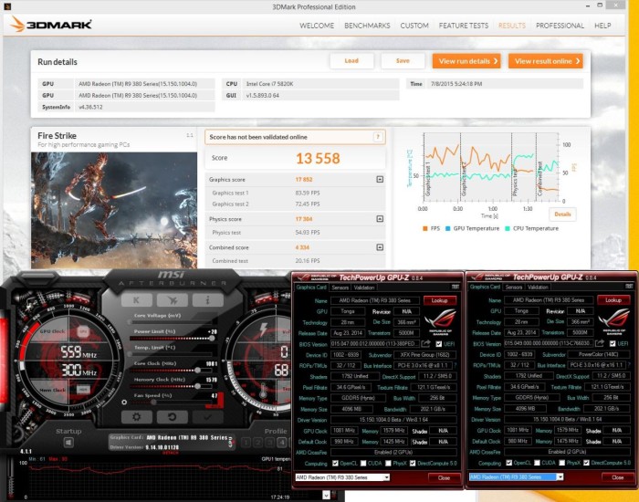639x502 pixels.
Task: Click the screenshot camera icon in XFX GPU-Z window
Action: point(456,287)
